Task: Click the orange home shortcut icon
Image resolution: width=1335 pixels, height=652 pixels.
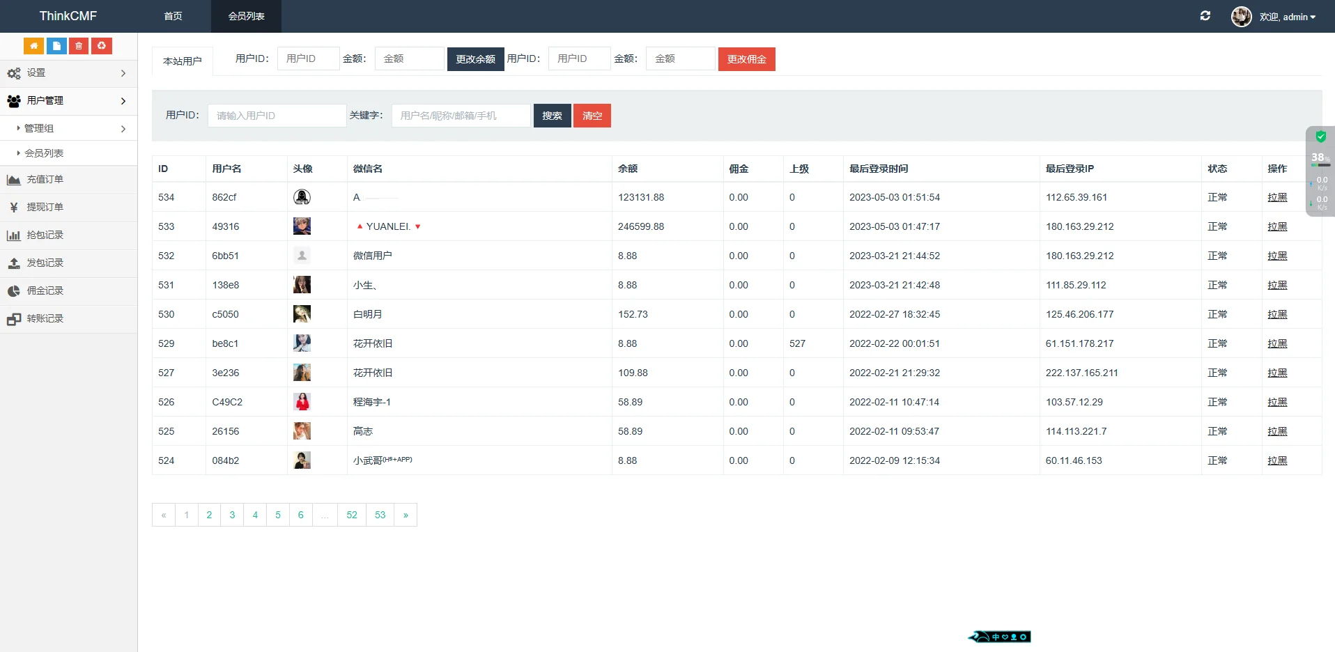Action: [x=33, y=46]
